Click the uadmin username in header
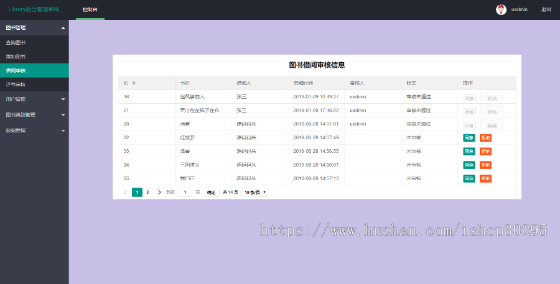Screen dimensions: 560x284 click(x=520, y=10)
